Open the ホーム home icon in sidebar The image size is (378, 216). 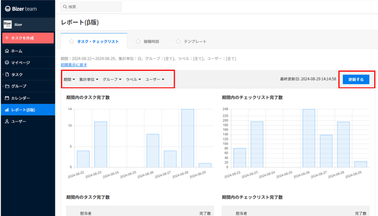pos(7,51)
